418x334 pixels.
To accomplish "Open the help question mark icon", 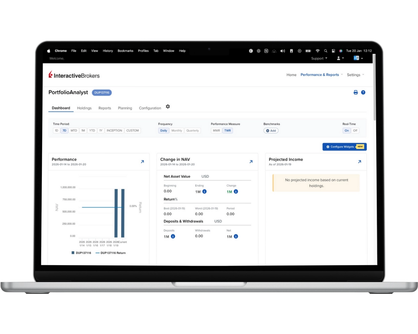I will [x=363, y=92].
